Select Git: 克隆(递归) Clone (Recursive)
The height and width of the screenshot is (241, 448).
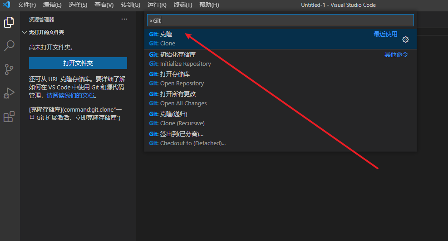click(x=281, y=119)
